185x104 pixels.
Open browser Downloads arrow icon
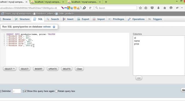click(x=158, y=8)
